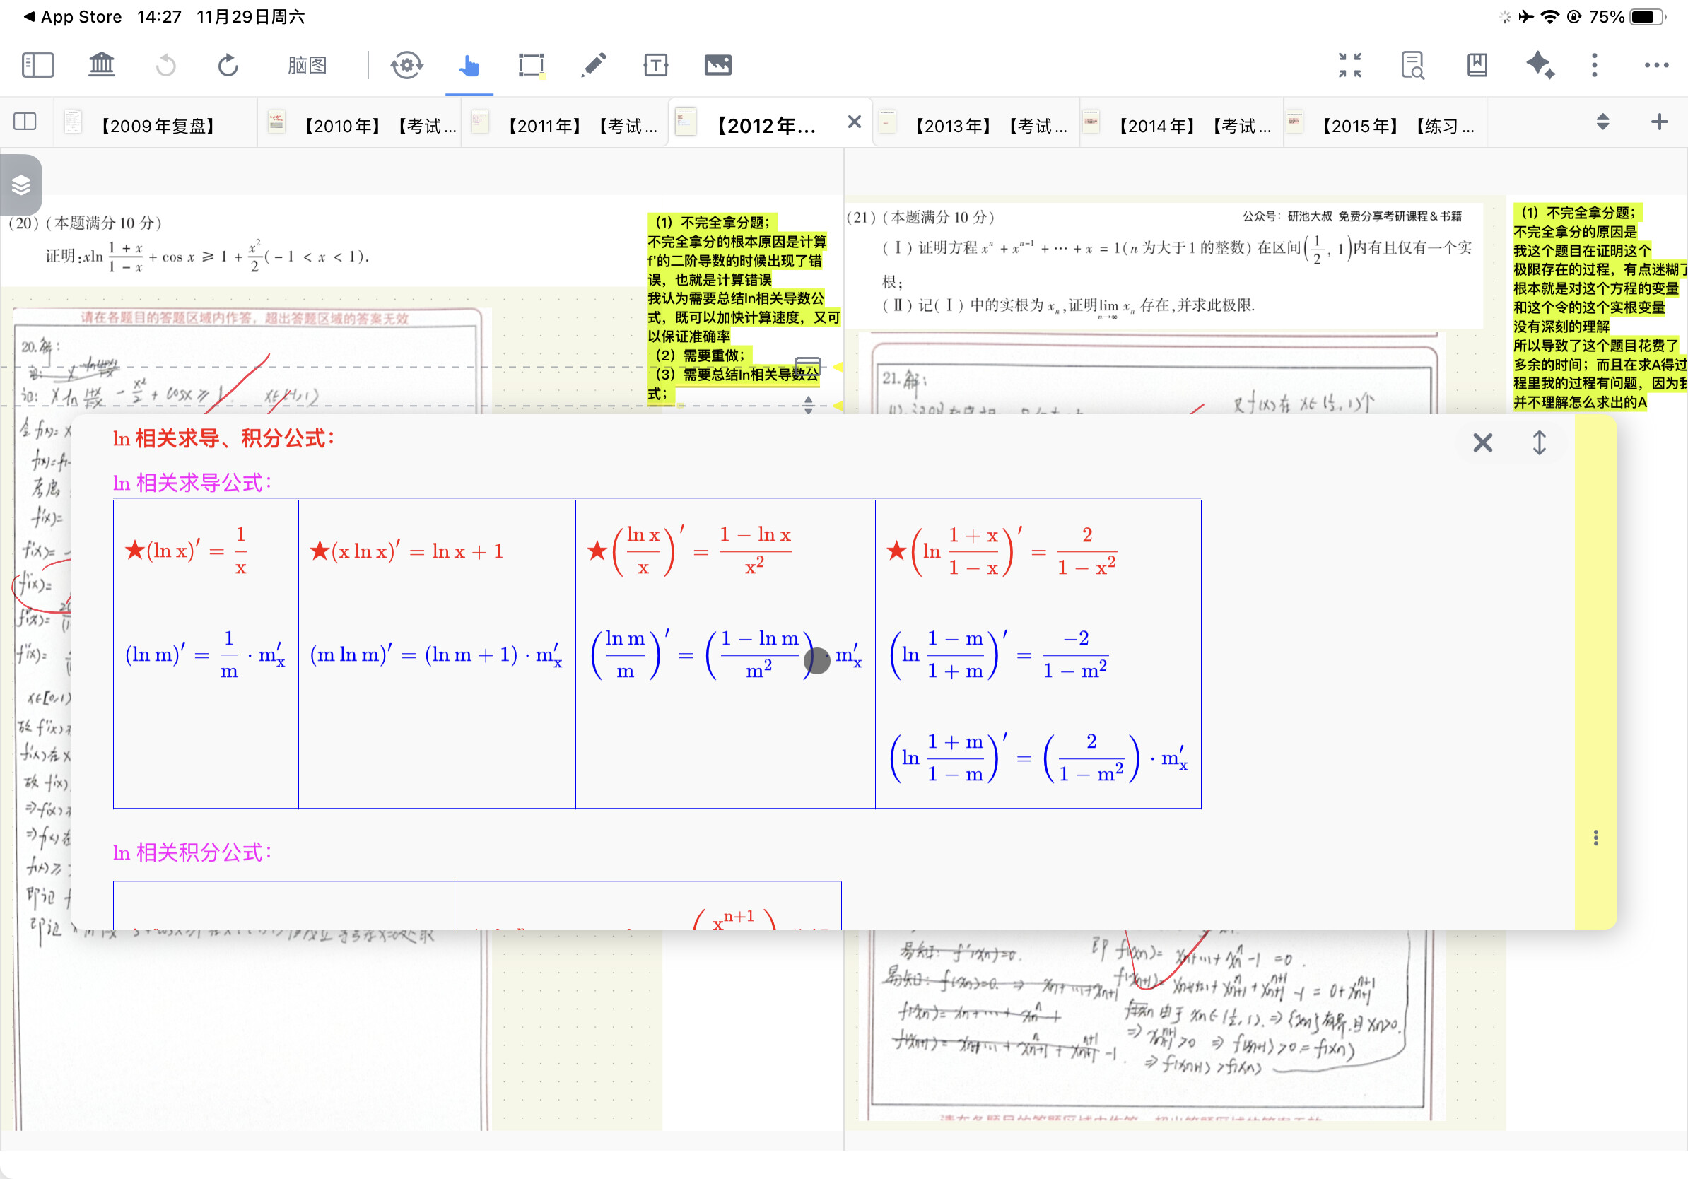
Task: Toggle the left sidebar panel icon
Action: pos(37,65)
